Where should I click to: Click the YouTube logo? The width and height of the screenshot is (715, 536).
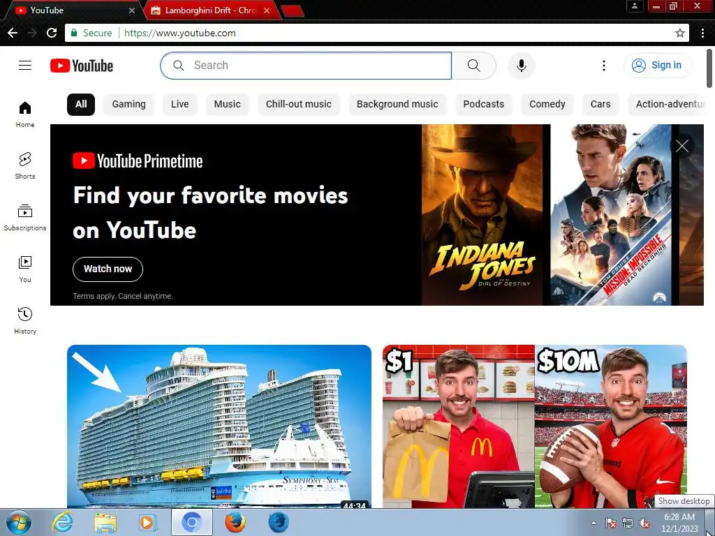click(x=82, y=66)
